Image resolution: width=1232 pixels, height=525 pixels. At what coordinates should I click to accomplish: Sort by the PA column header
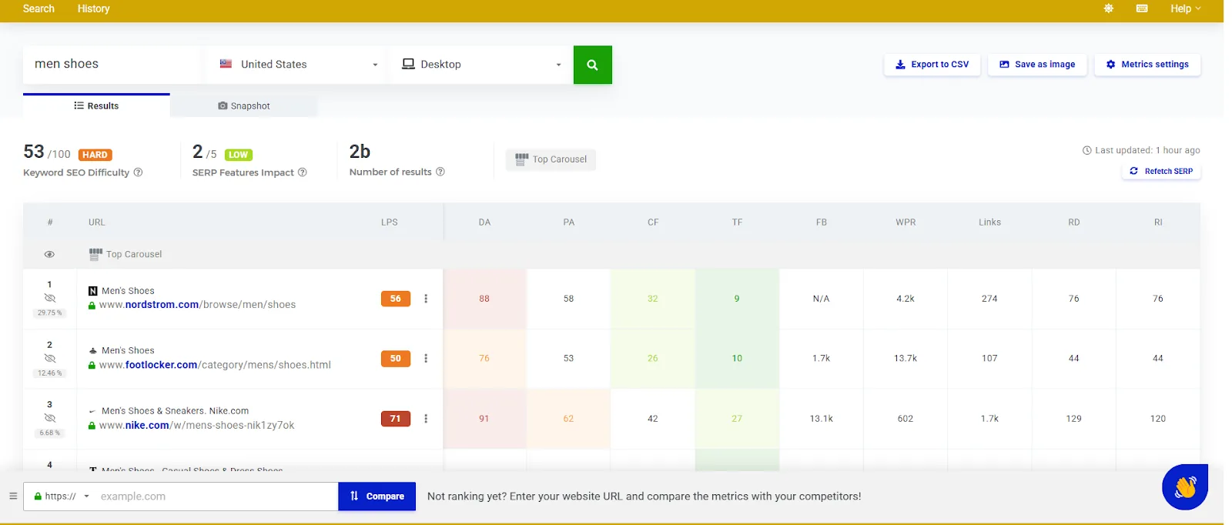(568, 222)
